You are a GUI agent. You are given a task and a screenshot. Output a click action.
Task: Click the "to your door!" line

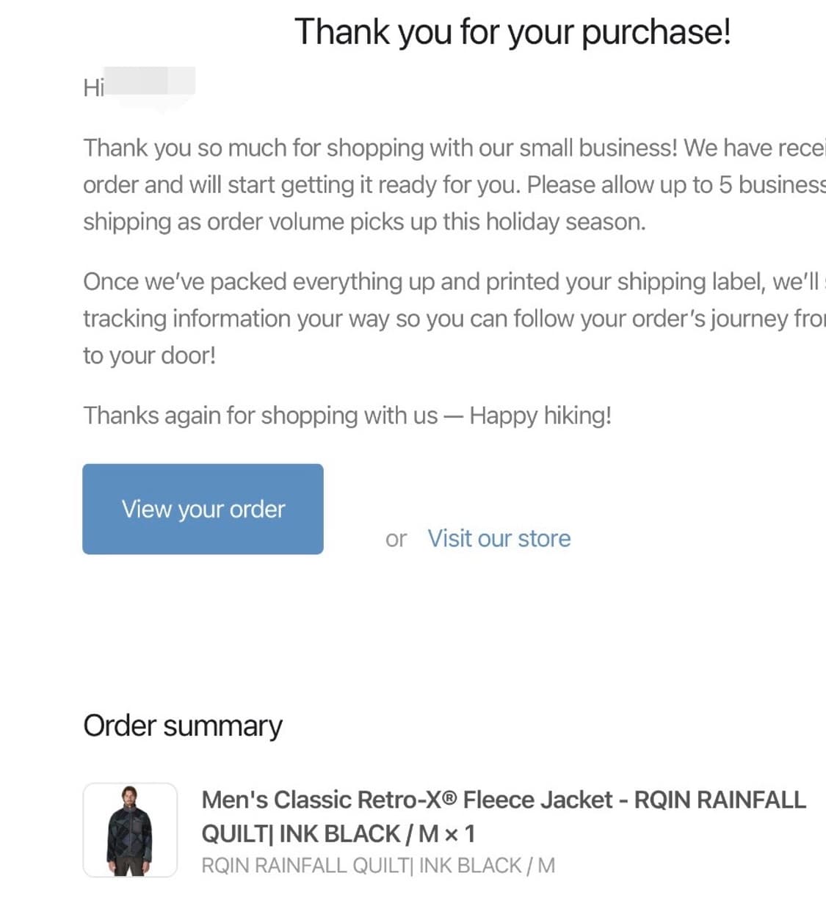[x=149, y=355]
